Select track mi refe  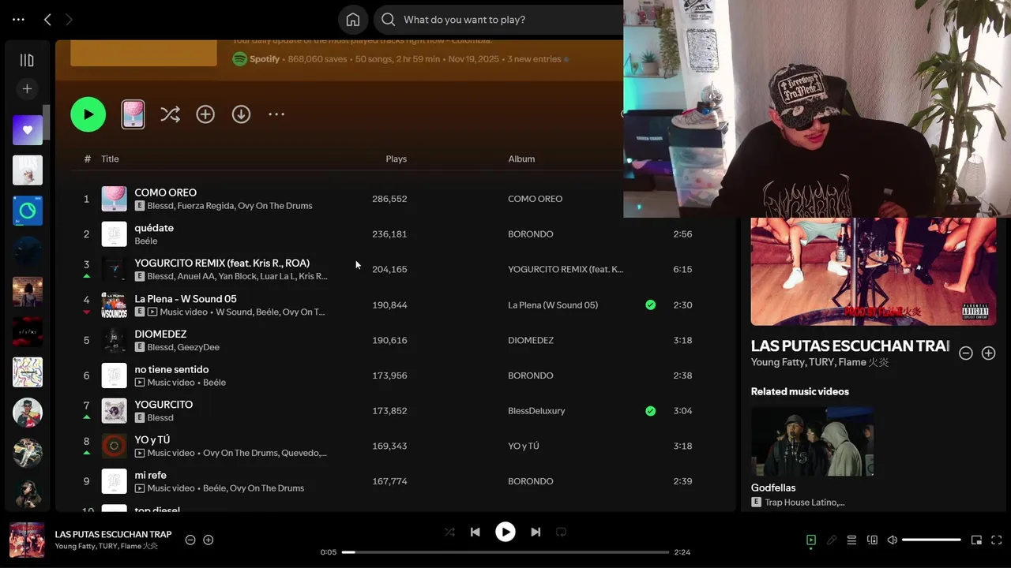pyautogui.click(x=150, y=475)
